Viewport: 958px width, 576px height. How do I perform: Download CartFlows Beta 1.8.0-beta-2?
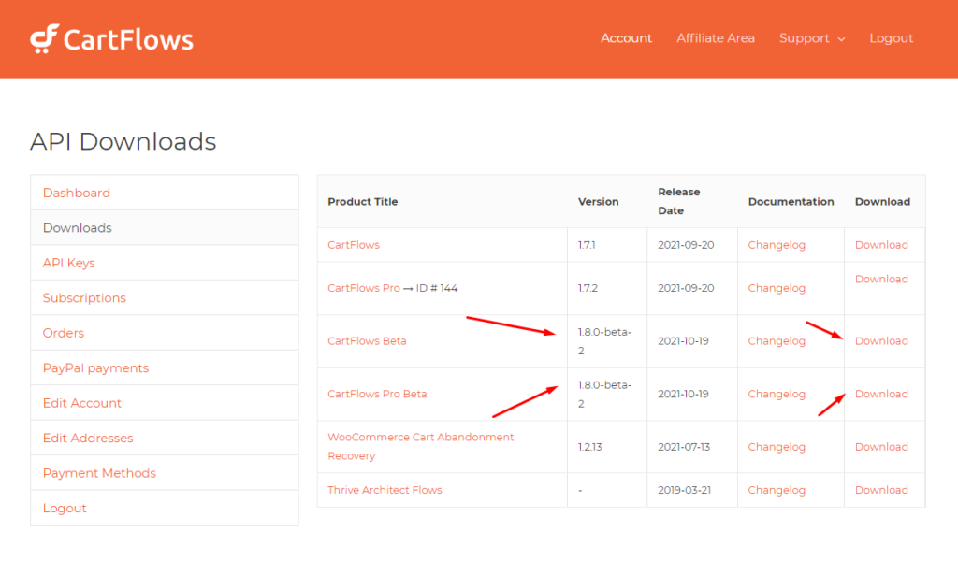[881, 341]
